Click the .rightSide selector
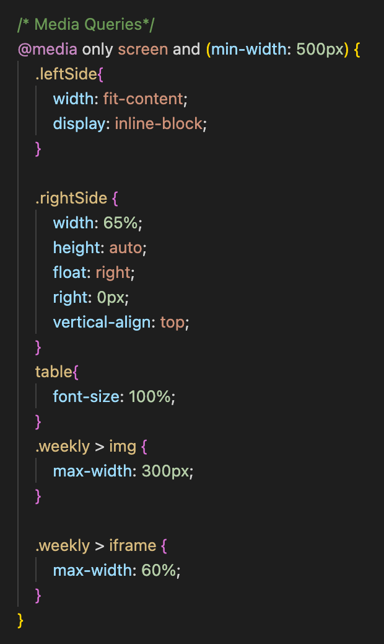 (x=71, y=199)
